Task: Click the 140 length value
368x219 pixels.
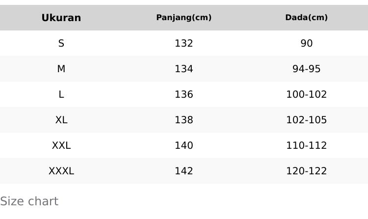Action: coord(184,145)
